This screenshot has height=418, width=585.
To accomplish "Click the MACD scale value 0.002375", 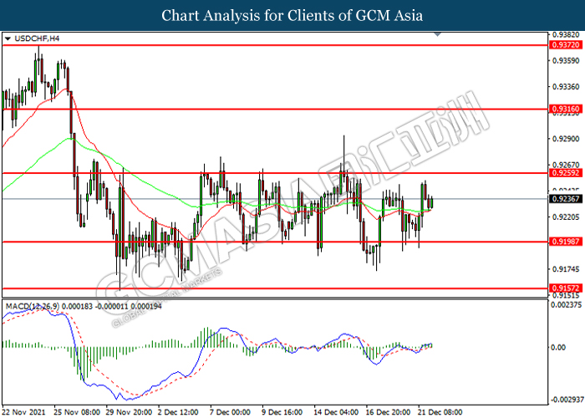I will pyautogui.click(x=567, y=305).
